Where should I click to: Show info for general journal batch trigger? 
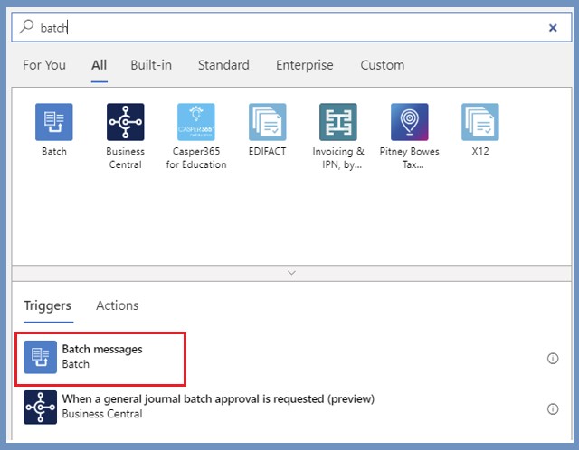pyautogui.click(x=553, y=408)
